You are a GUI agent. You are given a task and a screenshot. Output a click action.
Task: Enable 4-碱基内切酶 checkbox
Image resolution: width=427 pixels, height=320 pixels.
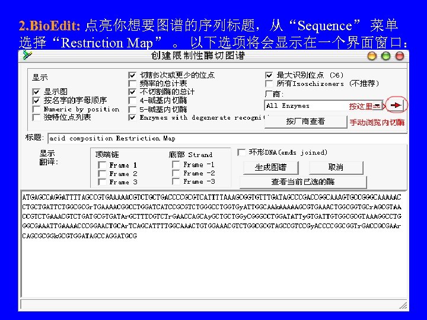pyautogui.click(x=132, y=101)
